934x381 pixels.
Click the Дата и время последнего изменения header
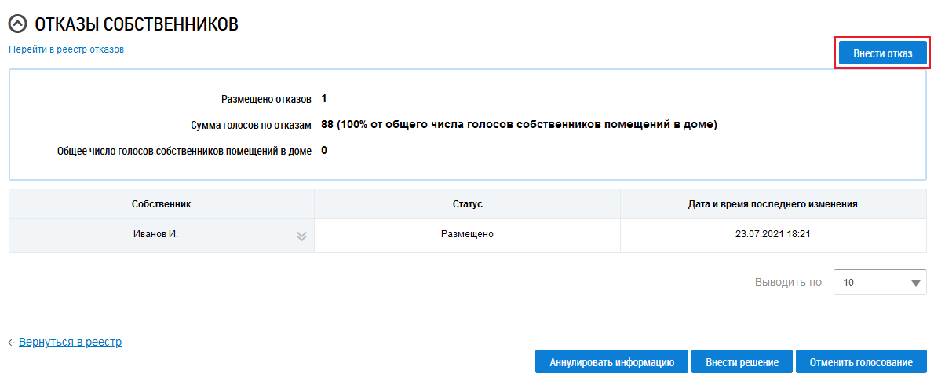click(773, 204)
